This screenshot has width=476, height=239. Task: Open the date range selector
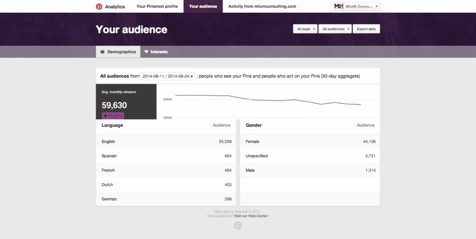tap(168, 76)
